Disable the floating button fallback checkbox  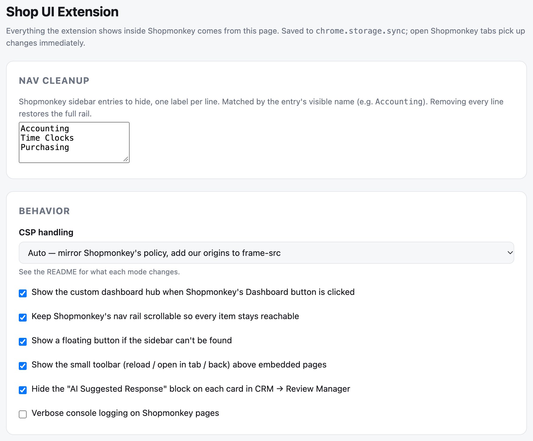[23, 341]
